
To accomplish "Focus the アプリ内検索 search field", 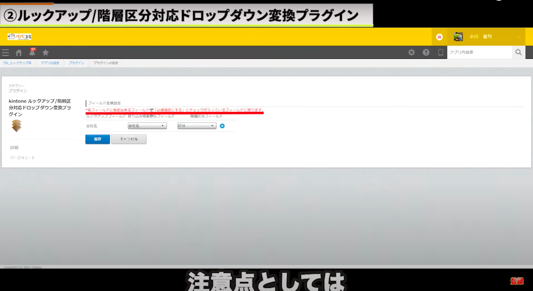I will click(479, 52).
